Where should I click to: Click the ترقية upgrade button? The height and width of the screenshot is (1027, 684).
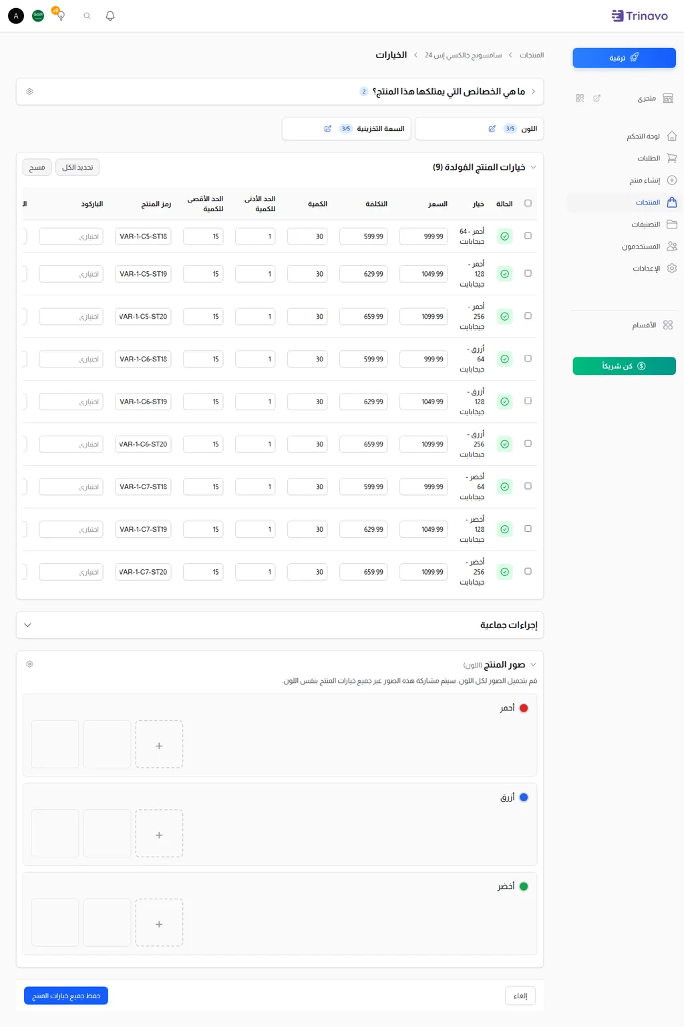[x=624, y=58]
